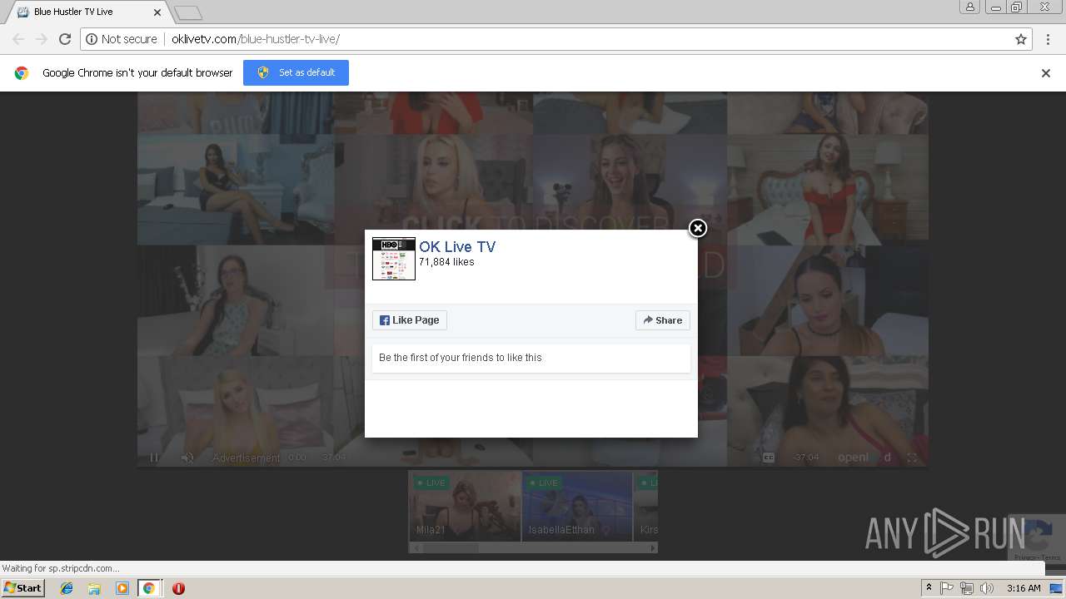Open the Windows Start menu
Viewport: 1066px width, 599px height.
click(x=23, y=588)
